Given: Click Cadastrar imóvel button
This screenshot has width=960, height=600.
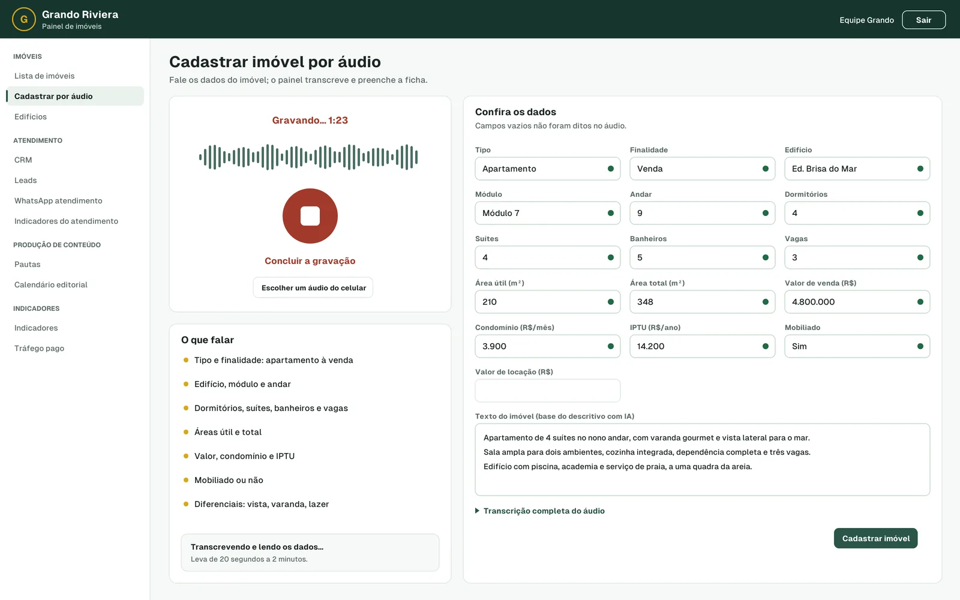Looking at the screenshot, I should pos(876,538).
